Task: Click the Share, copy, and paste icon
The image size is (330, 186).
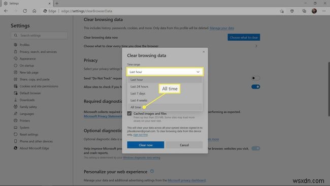Action: click(16, 79)
